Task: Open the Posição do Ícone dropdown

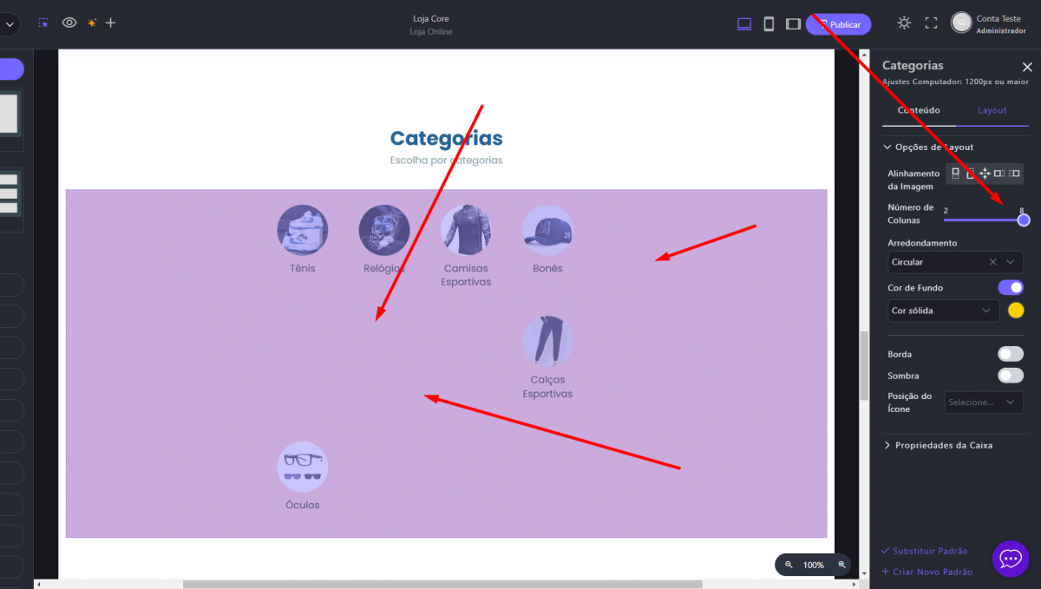Action: [983, 402]
